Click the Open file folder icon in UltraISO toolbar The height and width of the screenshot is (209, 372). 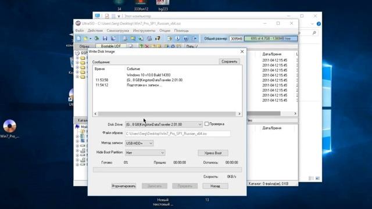tap(85, 38)
